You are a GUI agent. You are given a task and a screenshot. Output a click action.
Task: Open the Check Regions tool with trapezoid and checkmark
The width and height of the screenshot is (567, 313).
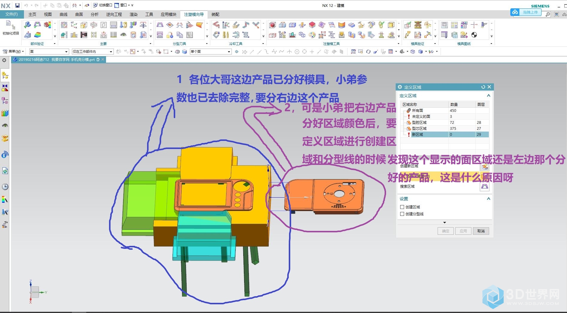(37, 25)
